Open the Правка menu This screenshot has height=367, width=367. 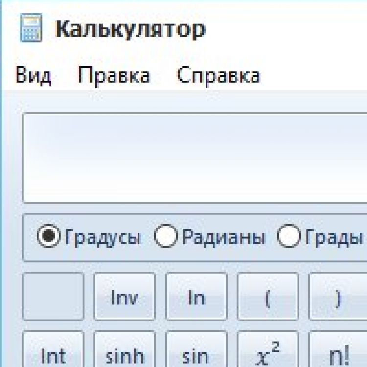[x=114, y=76]
